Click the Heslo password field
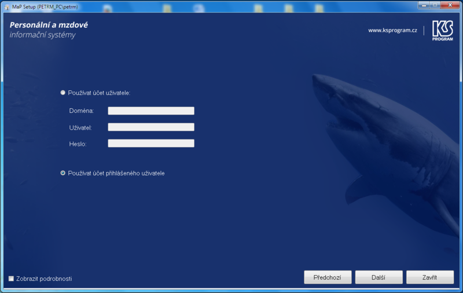 (x=151, y=143)
